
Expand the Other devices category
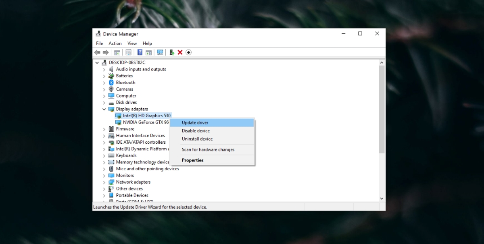104,189
